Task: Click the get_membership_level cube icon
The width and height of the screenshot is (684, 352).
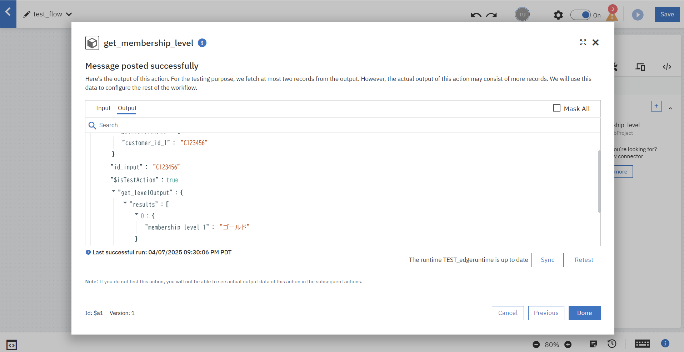Action: pyautogui.click(x=92, y=43)
